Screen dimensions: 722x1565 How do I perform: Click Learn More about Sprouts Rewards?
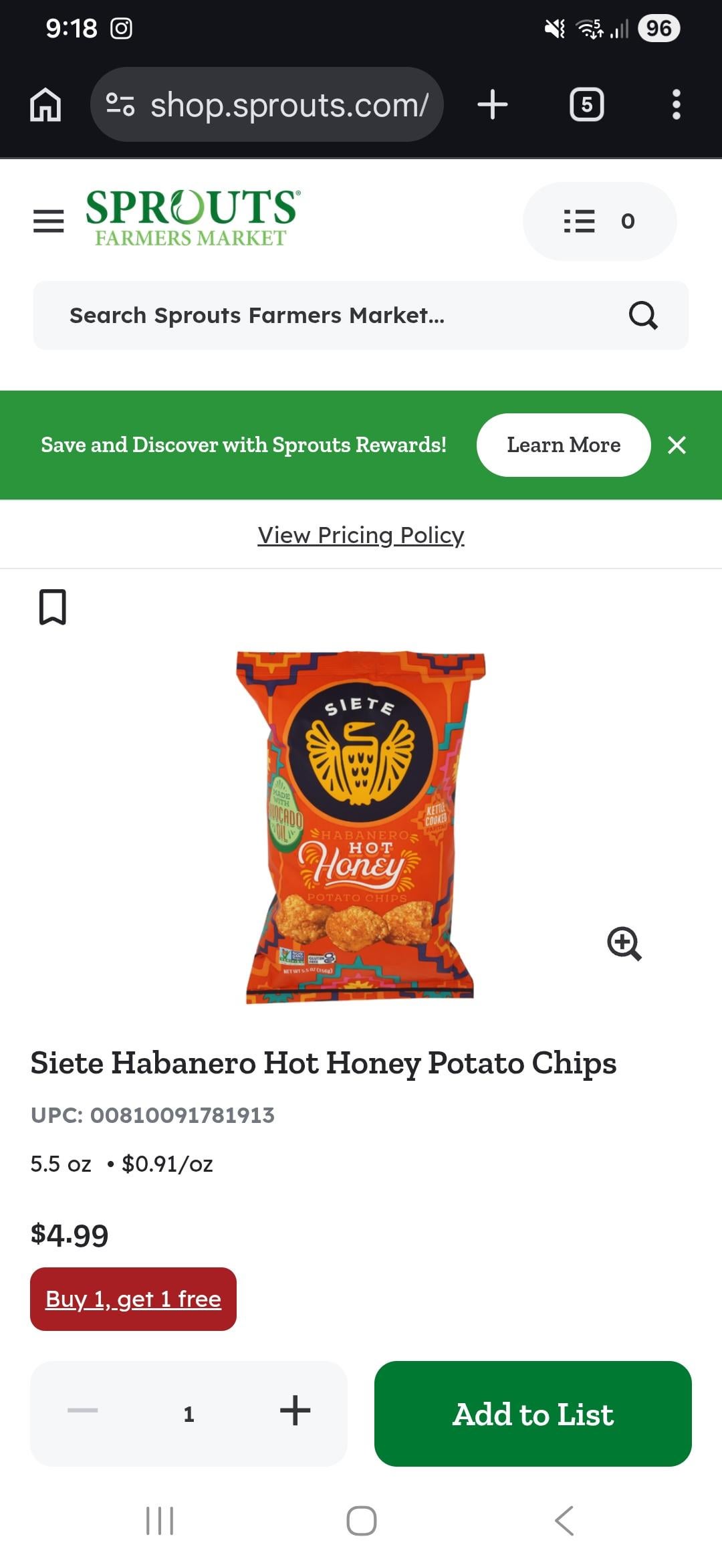click(564, 445)
